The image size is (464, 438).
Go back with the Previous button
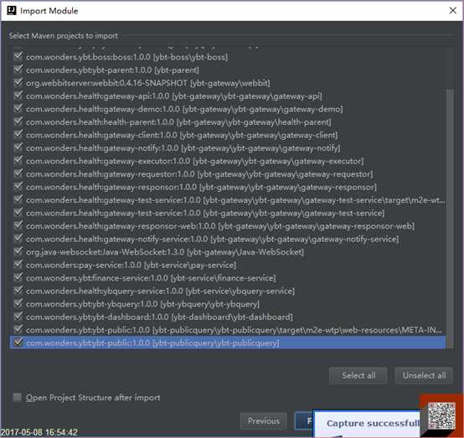[263, 420]
